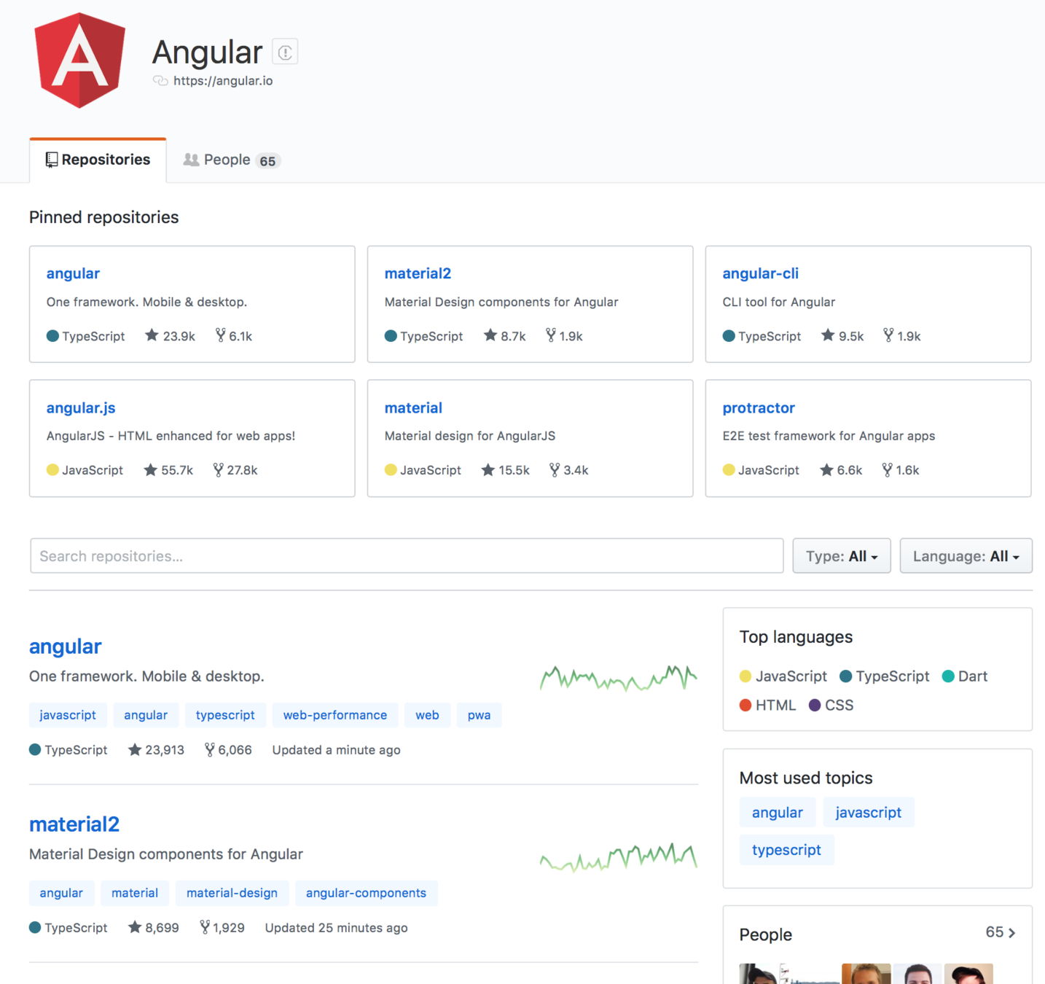This screenshot has width=1045, height=984.
Task: Open the https://angular.io link
Action: tap(223, 81)
